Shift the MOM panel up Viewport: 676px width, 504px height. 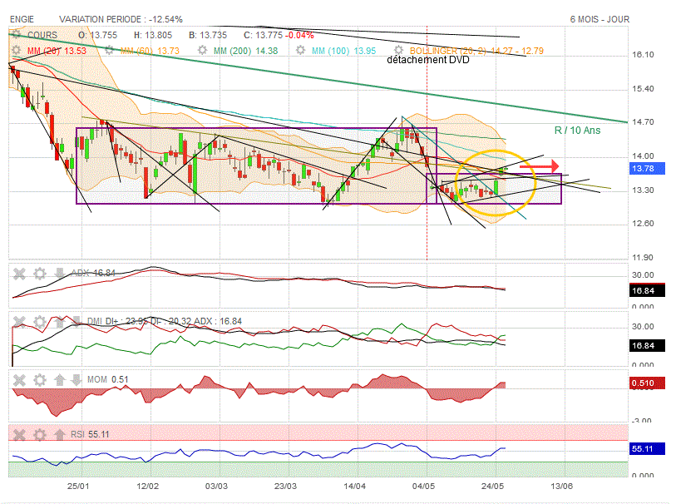tap(59, 379)
